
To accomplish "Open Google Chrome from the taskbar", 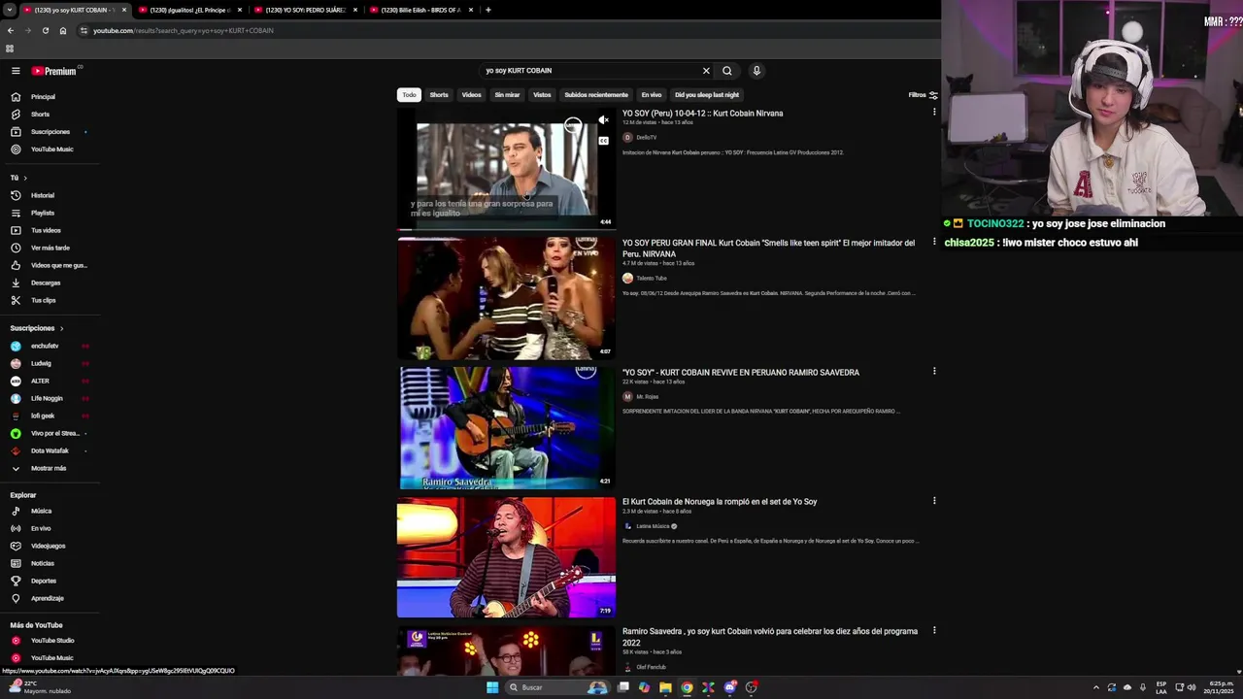I will [687, 687].
